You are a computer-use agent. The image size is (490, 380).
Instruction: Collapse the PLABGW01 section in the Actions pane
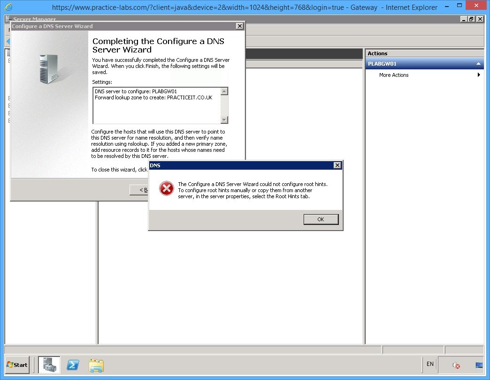tap(478, 63)
